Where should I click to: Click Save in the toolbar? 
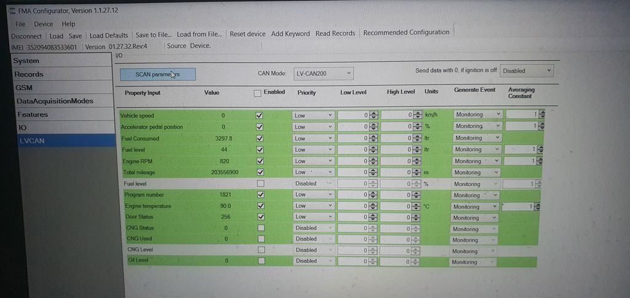pyautogui.click(x=75, y=36)
